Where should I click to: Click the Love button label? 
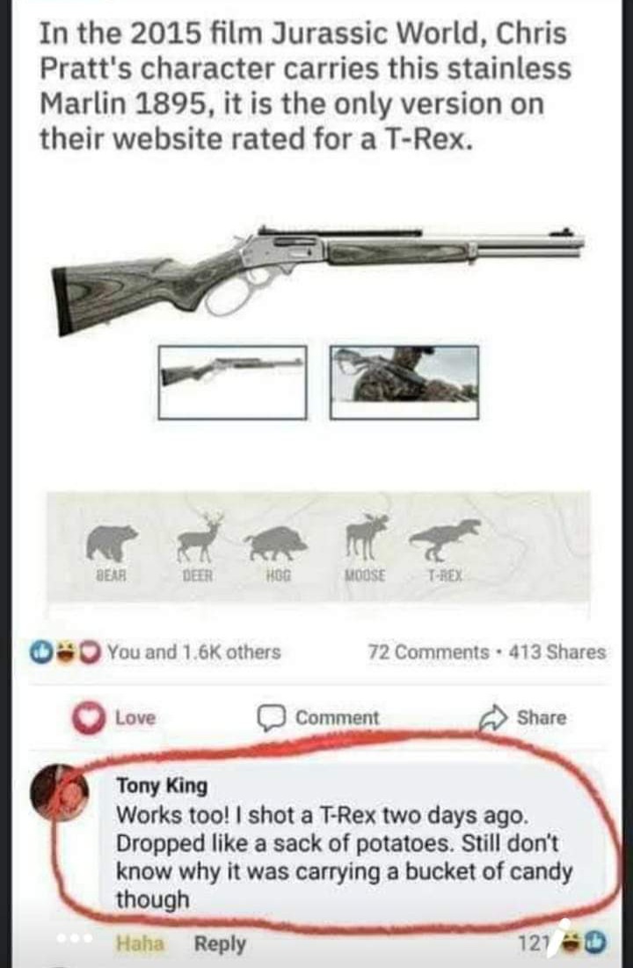tap(135, 718)
